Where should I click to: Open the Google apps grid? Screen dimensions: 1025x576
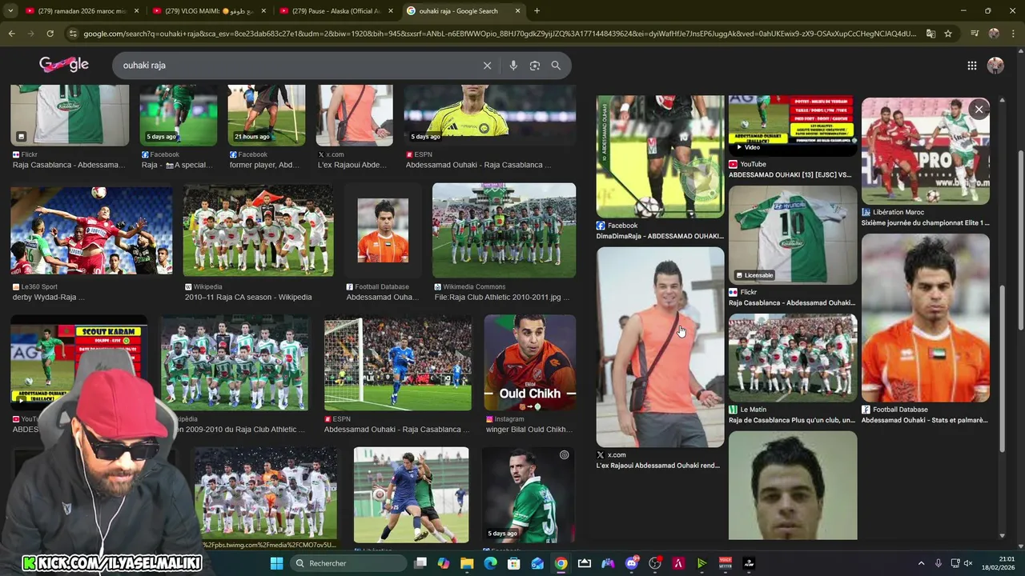pos(971,66)
